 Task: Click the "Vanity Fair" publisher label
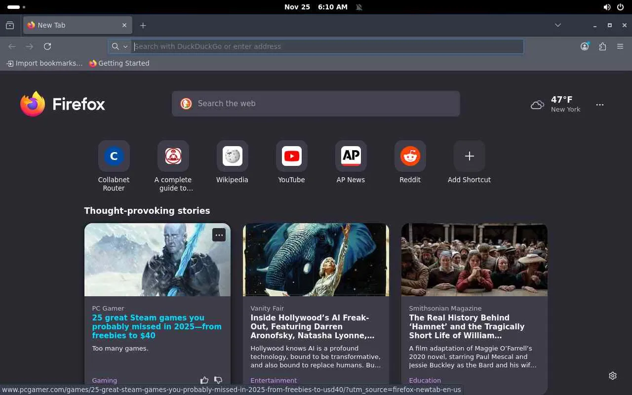coord(267,309)
